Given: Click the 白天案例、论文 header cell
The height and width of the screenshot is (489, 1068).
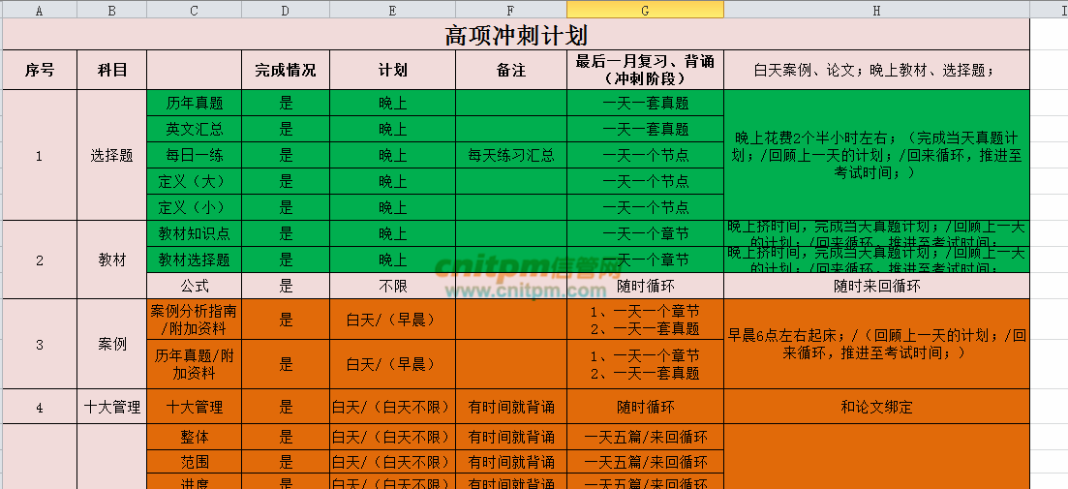Looking at the screenshot, I should pos(876,71).
